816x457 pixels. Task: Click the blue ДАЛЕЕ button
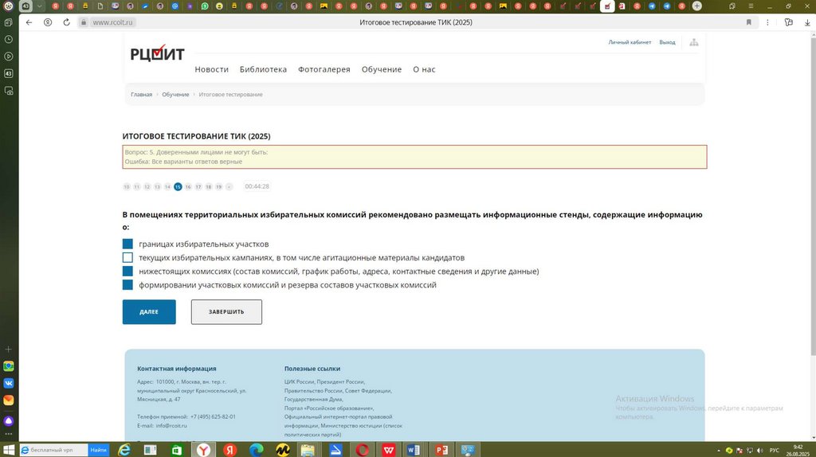[149, 312]
